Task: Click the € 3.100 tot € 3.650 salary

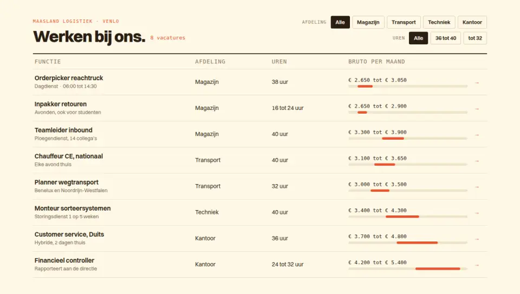Action: (378, 158)
